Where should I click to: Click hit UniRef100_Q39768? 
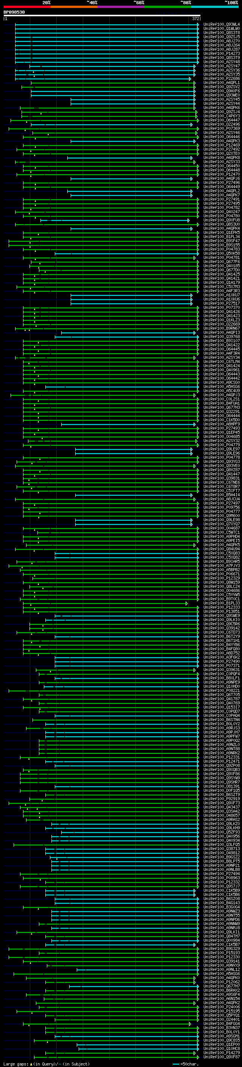tap(221, 337)
